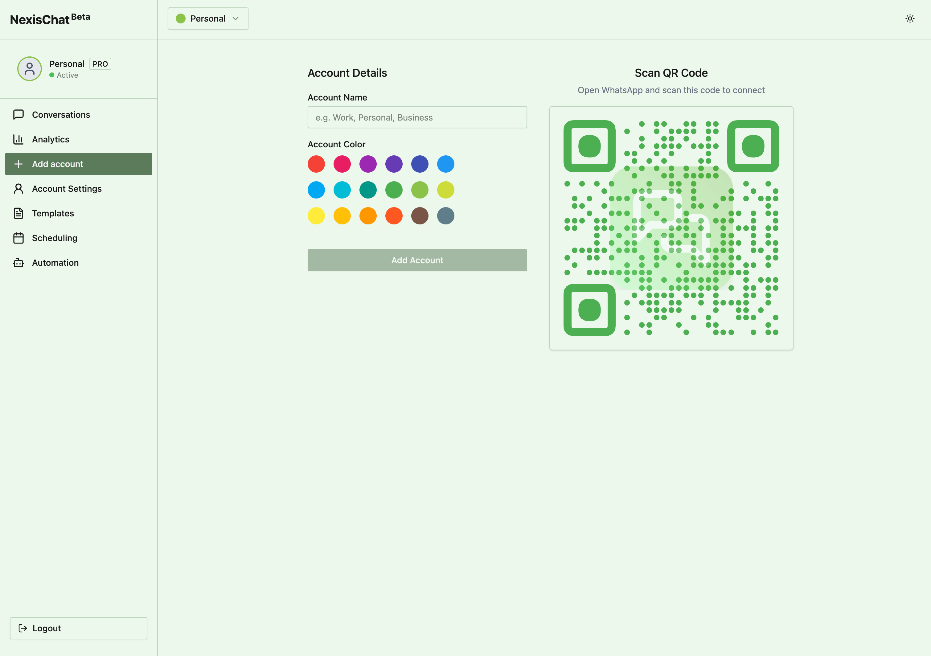This screenshot has height=656, width=931.
Task: Click the Active status text
Action: point(67,75)
